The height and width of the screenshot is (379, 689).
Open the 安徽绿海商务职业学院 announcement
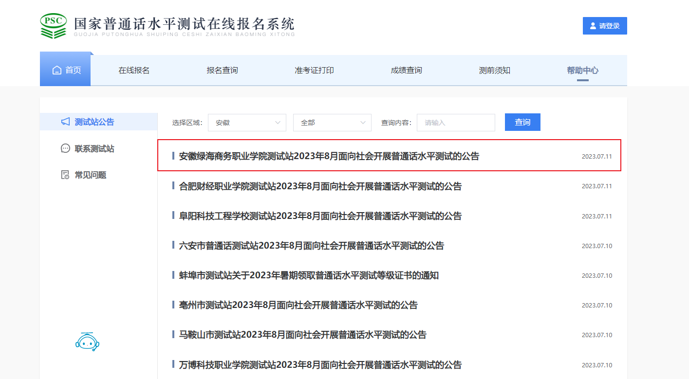point(329,156)
